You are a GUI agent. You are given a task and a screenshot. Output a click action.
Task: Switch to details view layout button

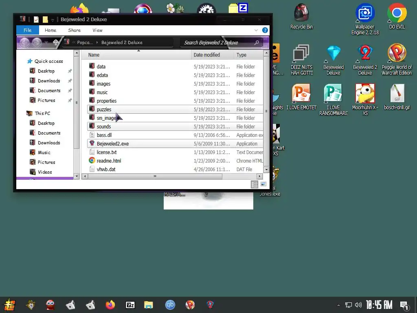click(x=255, y=184)
